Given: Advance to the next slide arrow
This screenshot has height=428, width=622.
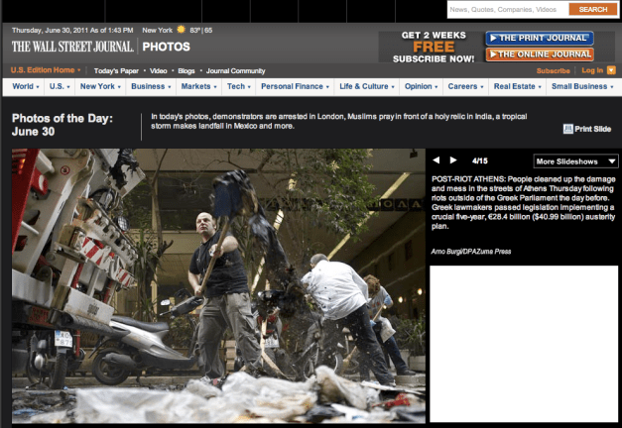Looking at the screenshot, I should (453, 160).
